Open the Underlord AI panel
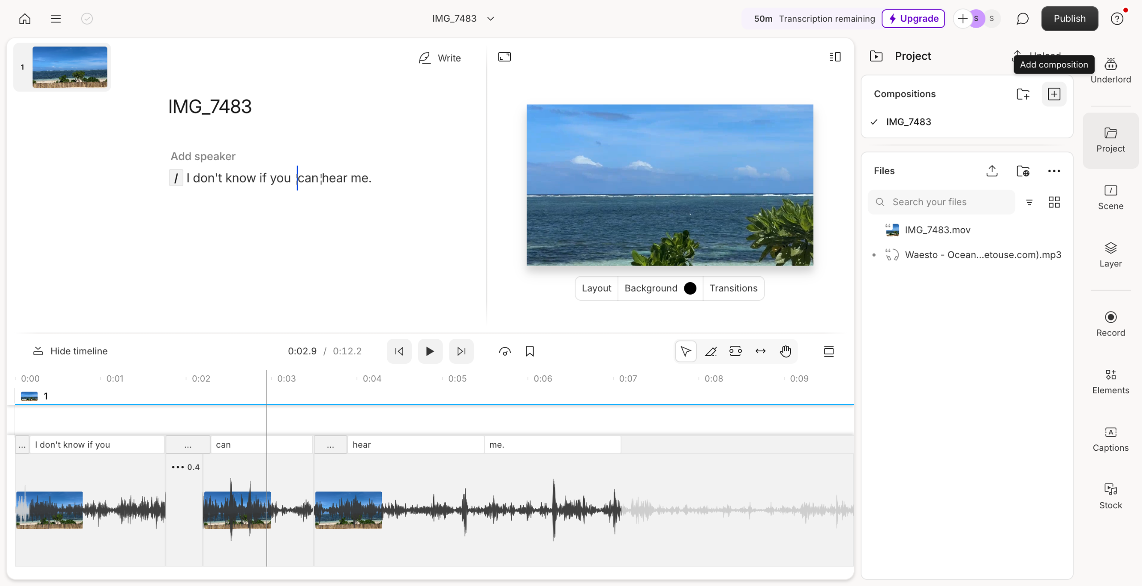1142x586 pixels. click(x=1110, y=70)
